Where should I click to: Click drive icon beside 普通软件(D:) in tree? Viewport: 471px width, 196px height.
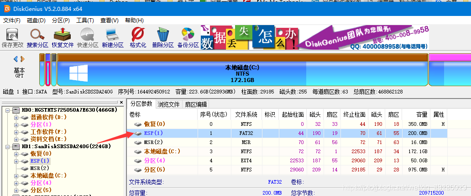[25, 117]
